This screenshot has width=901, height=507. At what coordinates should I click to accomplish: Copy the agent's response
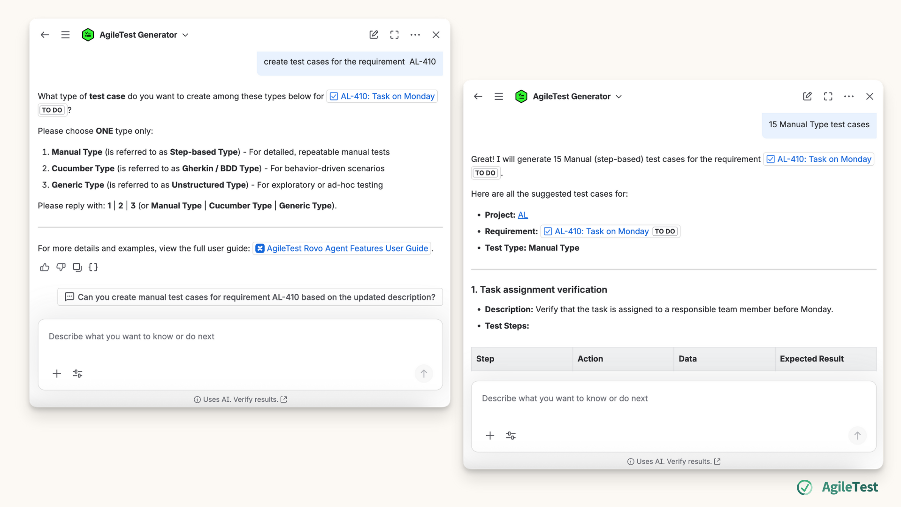click(x=77, y=267)
